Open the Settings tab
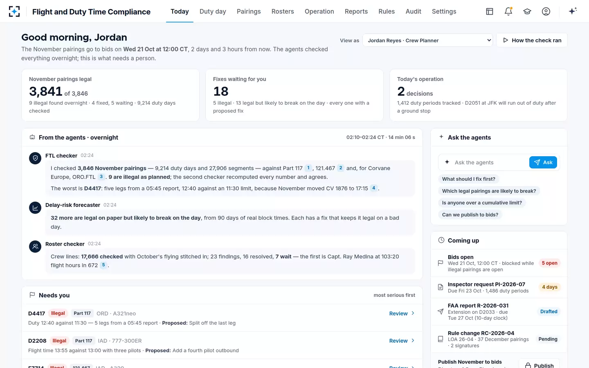The width and height of the screenshot is (589, 368). [x=444, y=11]
